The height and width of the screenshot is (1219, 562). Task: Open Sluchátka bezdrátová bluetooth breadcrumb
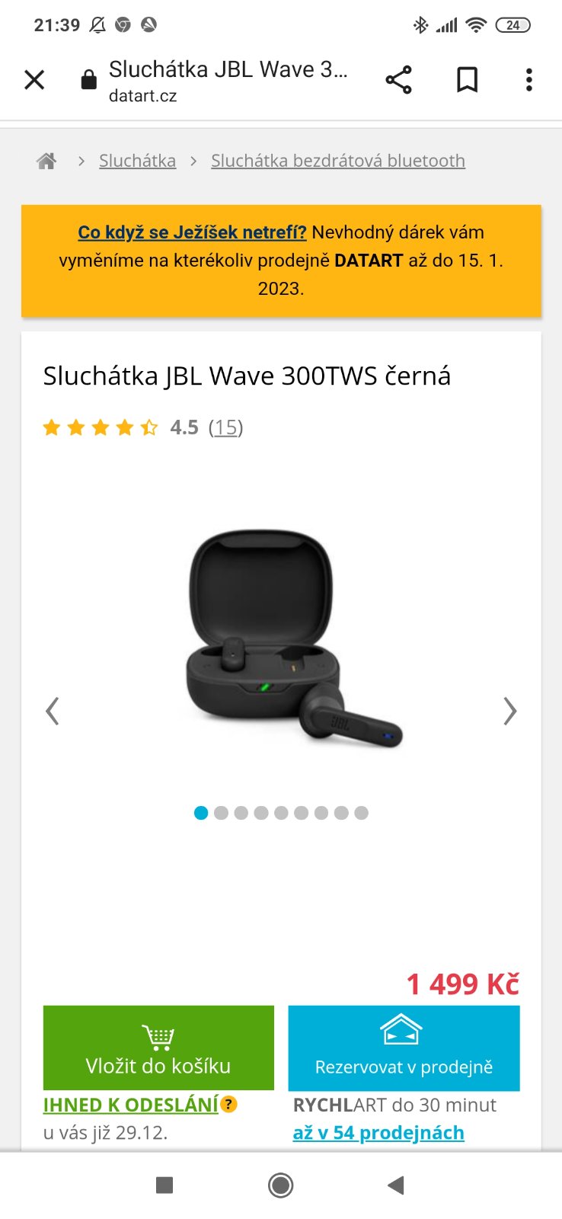(x=338, y=161)
